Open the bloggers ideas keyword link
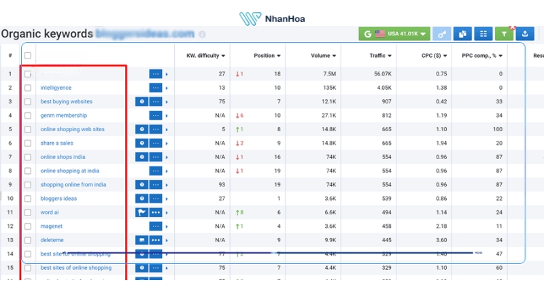 58,199
